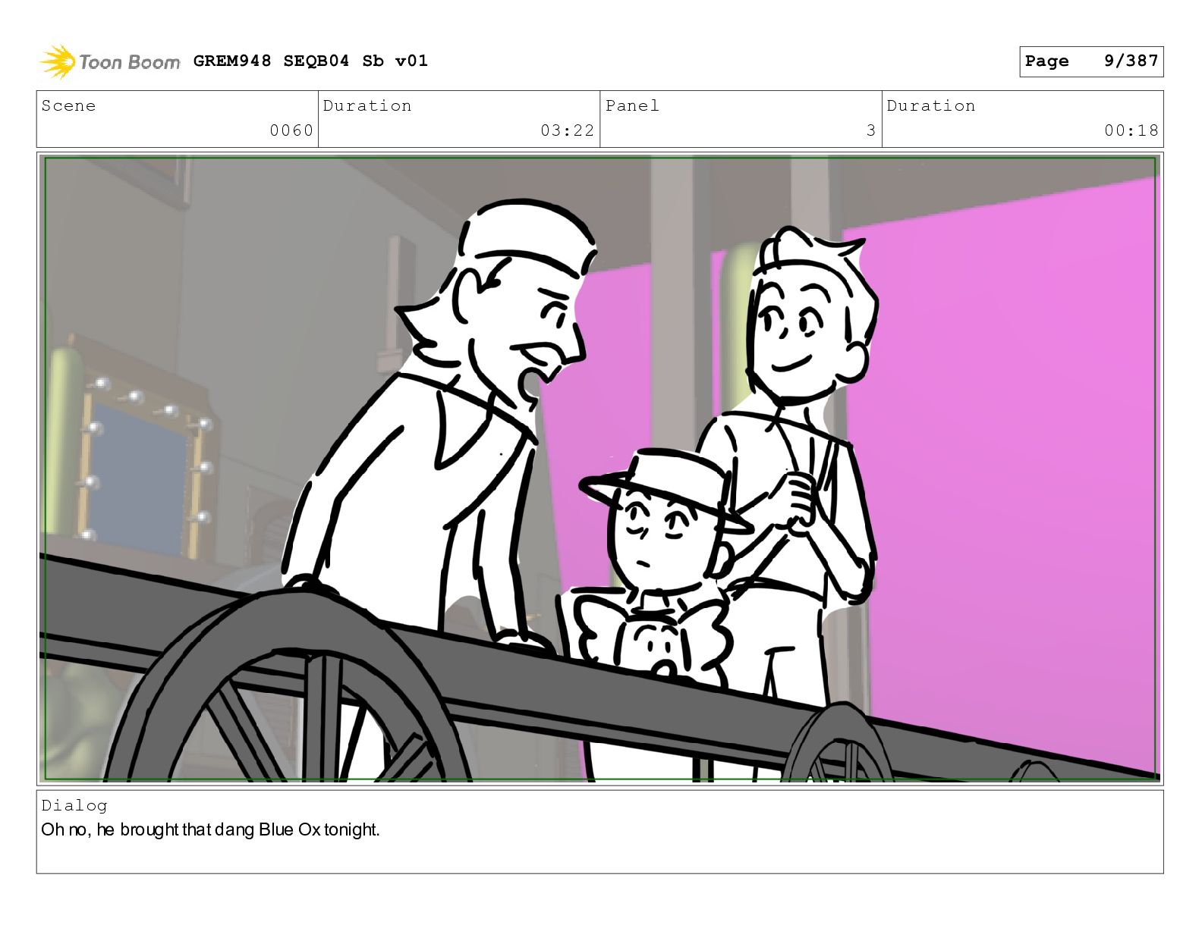Click the Dialog label
Image resolution: width=1202 pixels, height=928 pixels.
74,805
